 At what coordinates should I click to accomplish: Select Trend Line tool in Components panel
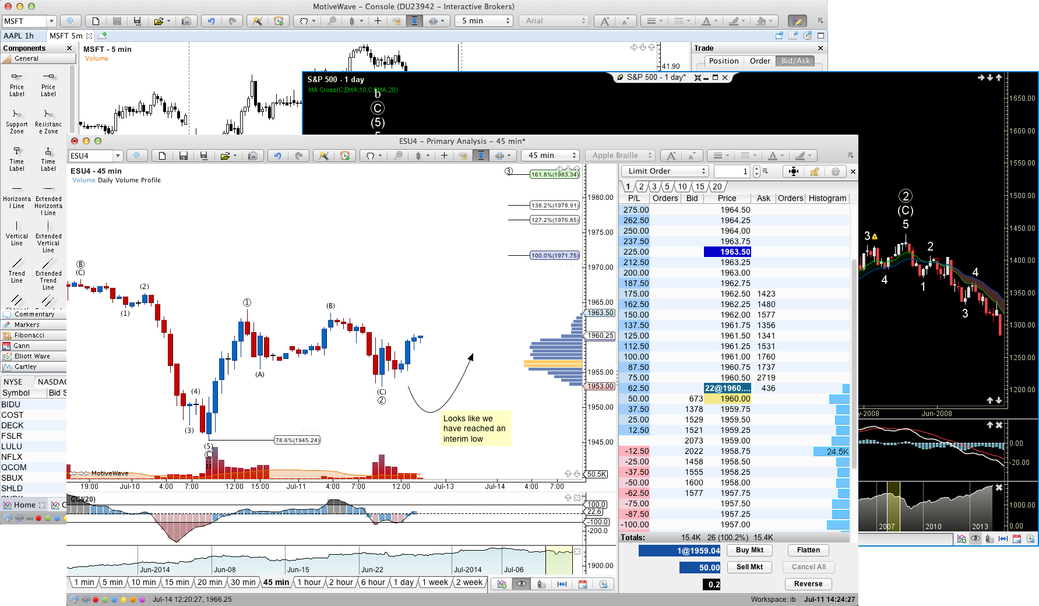pos(17,271)
